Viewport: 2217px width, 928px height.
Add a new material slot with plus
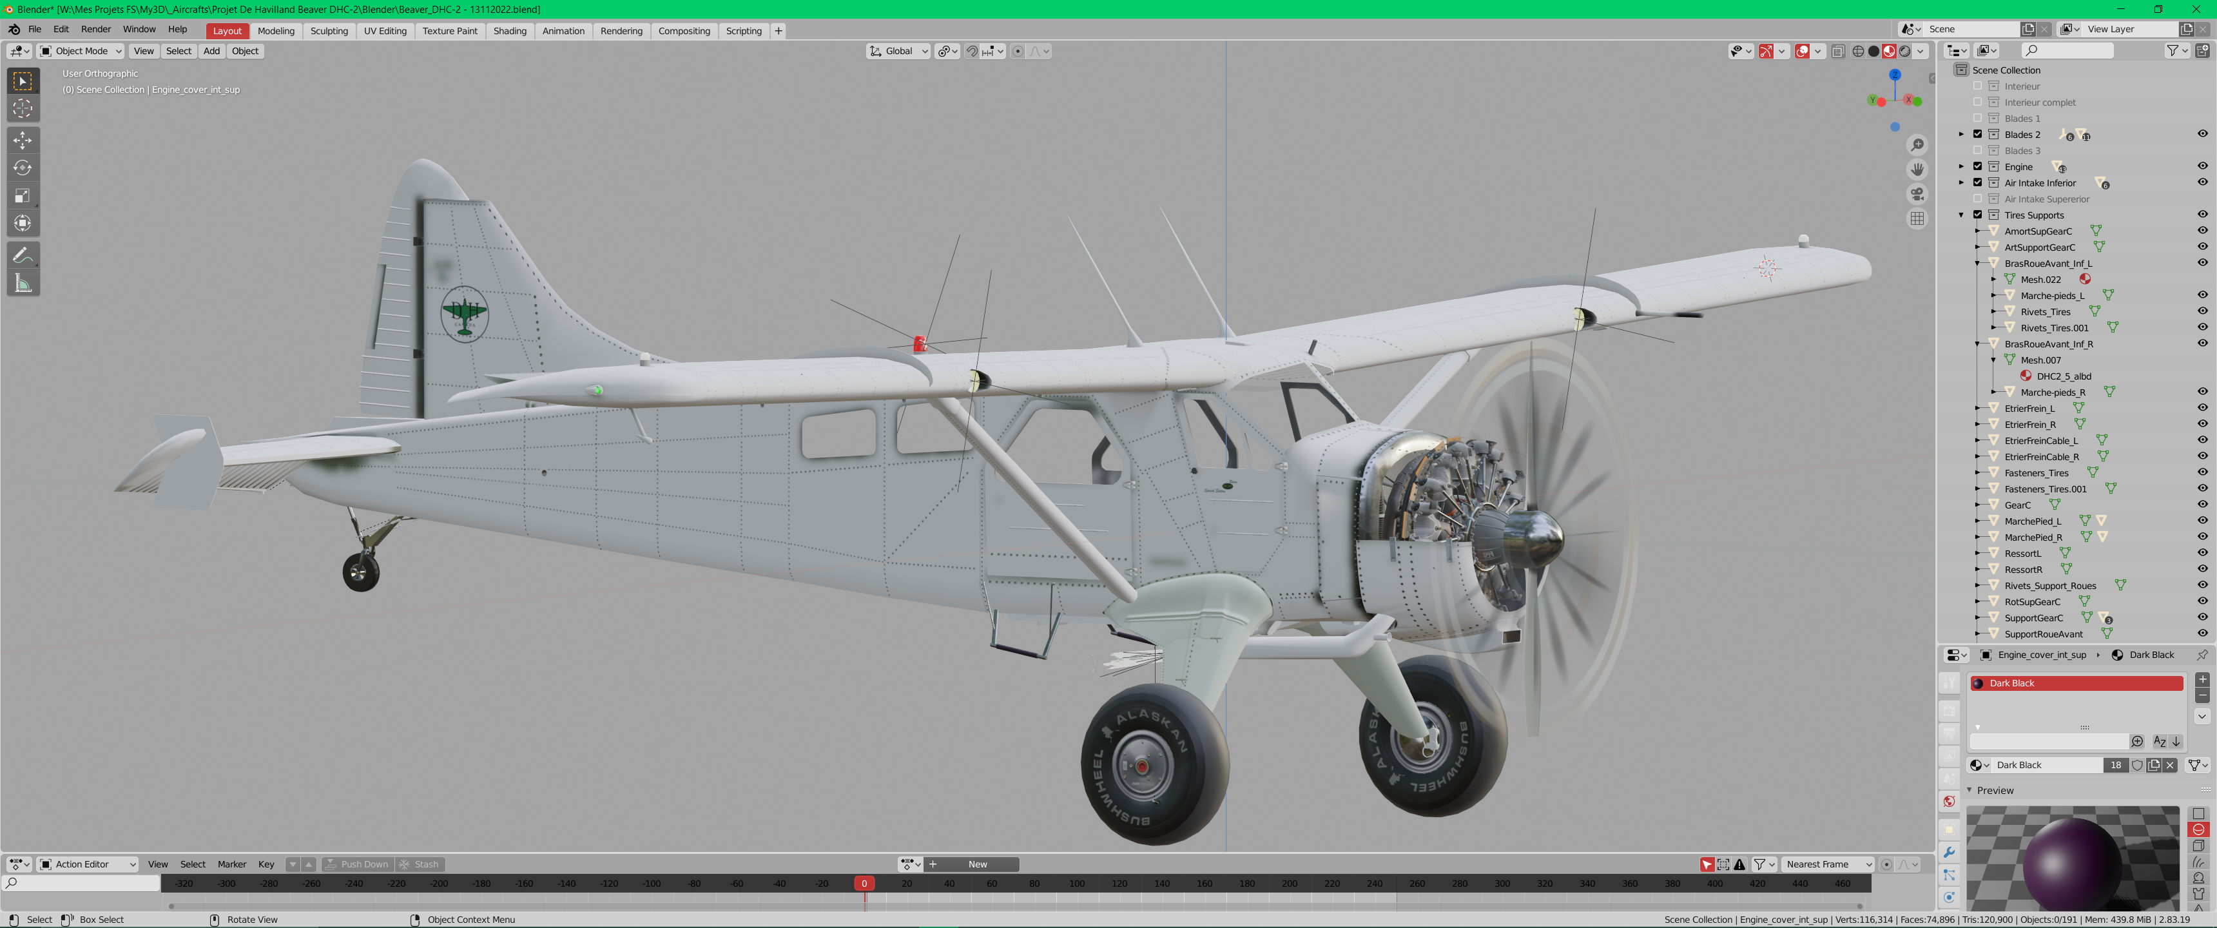click(2202, 679)
